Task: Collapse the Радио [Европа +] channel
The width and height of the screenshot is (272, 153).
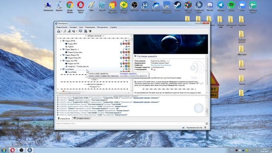Action: point(61,49)
